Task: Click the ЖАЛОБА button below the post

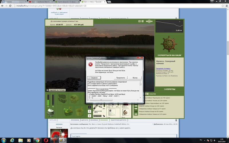Action: [x=94, y=120]
